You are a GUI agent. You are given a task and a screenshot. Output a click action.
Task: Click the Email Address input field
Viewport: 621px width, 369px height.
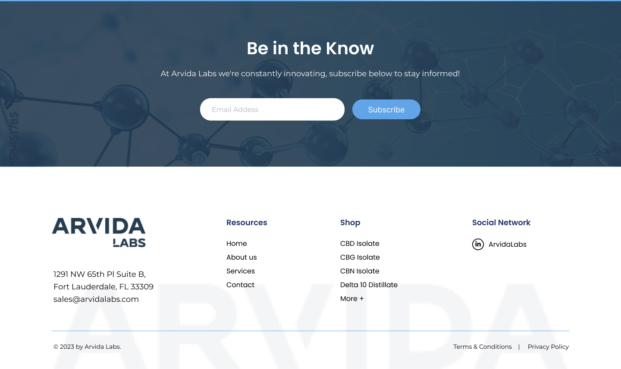pos(272,109)
